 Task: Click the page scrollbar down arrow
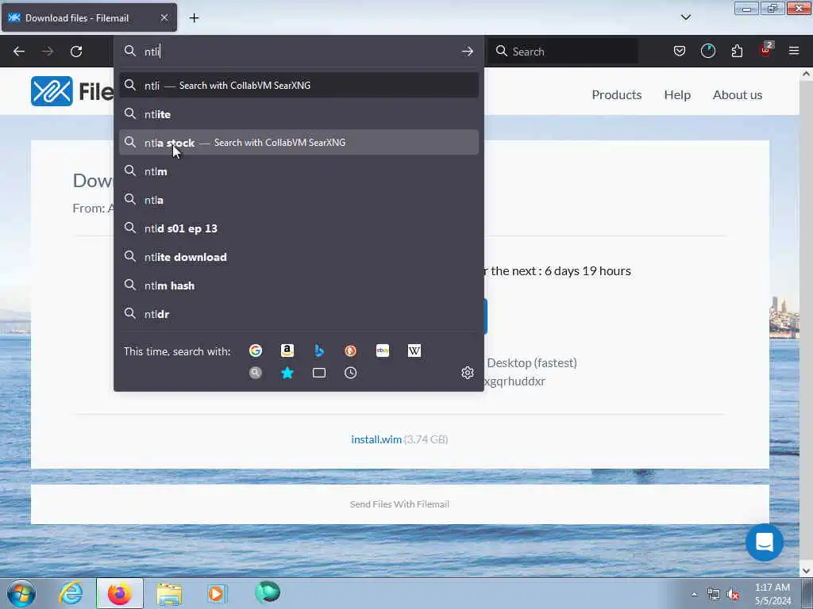tap(806, 570)
